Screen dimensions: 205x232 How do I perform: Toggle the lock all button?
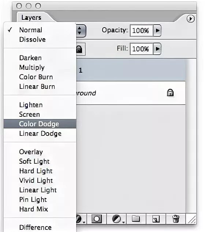[80, 49]
